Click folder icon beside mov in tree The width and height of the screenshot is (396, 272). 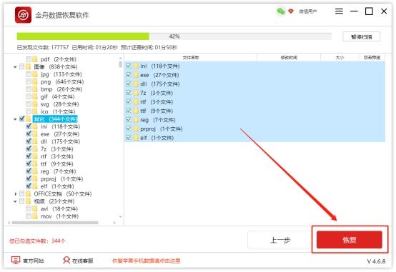[35, 216]
